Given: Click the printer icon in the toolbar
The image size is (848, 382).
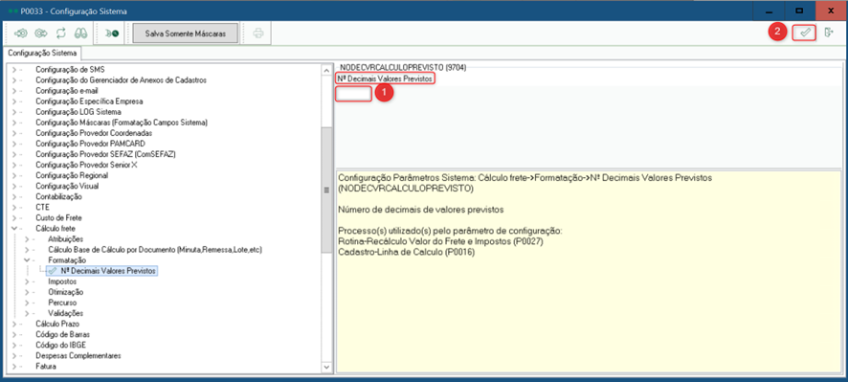Looking at the screenshot, I should pos(258,34).
